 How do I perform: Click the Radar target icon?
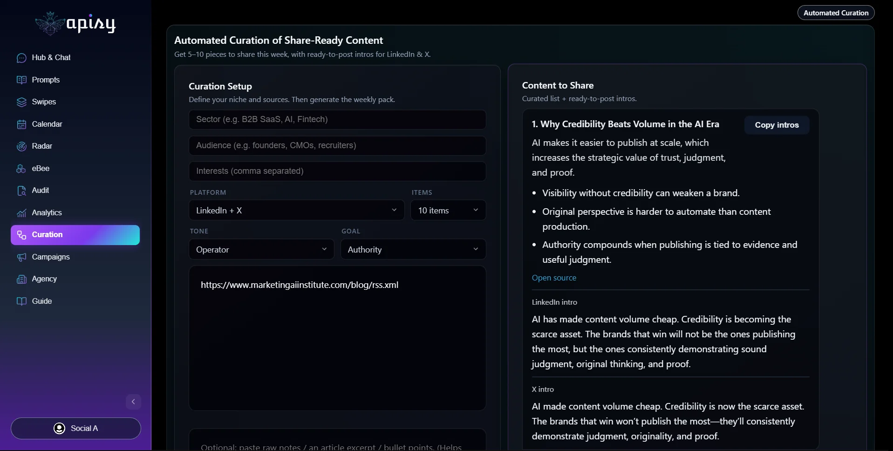(21, 146)
